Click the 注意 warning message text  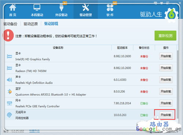point(56,36)
